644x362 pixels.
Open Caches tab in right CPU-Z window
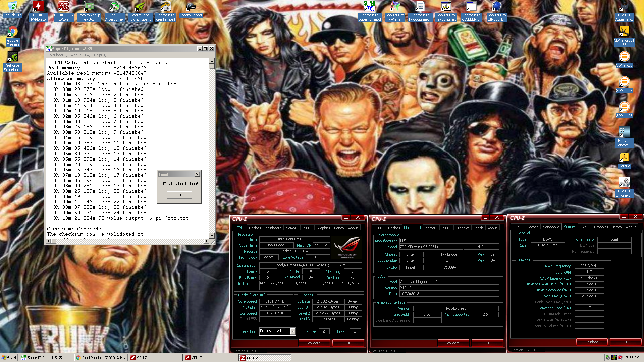tap(532, 227)
